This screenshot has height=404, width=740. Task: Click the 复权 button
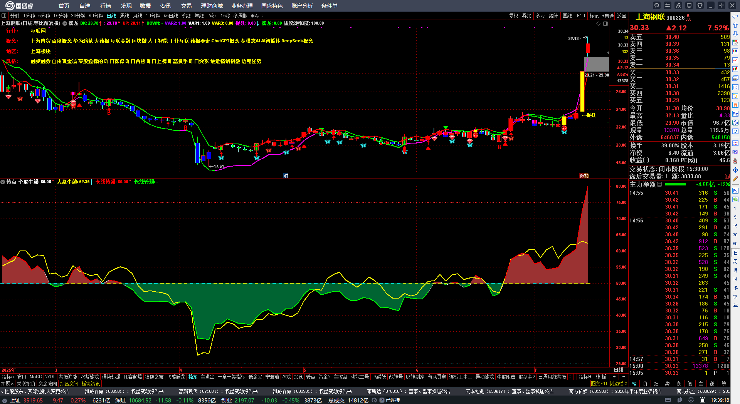coord(513,16)
